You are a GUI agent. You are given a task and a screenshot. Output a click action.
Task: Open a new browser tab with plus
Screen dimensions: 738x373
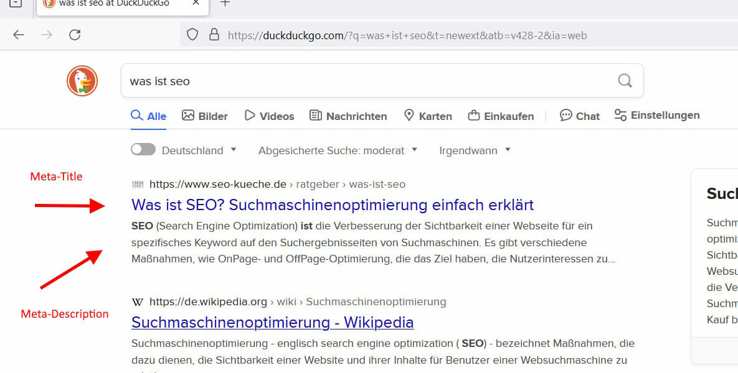click(225, 3)
